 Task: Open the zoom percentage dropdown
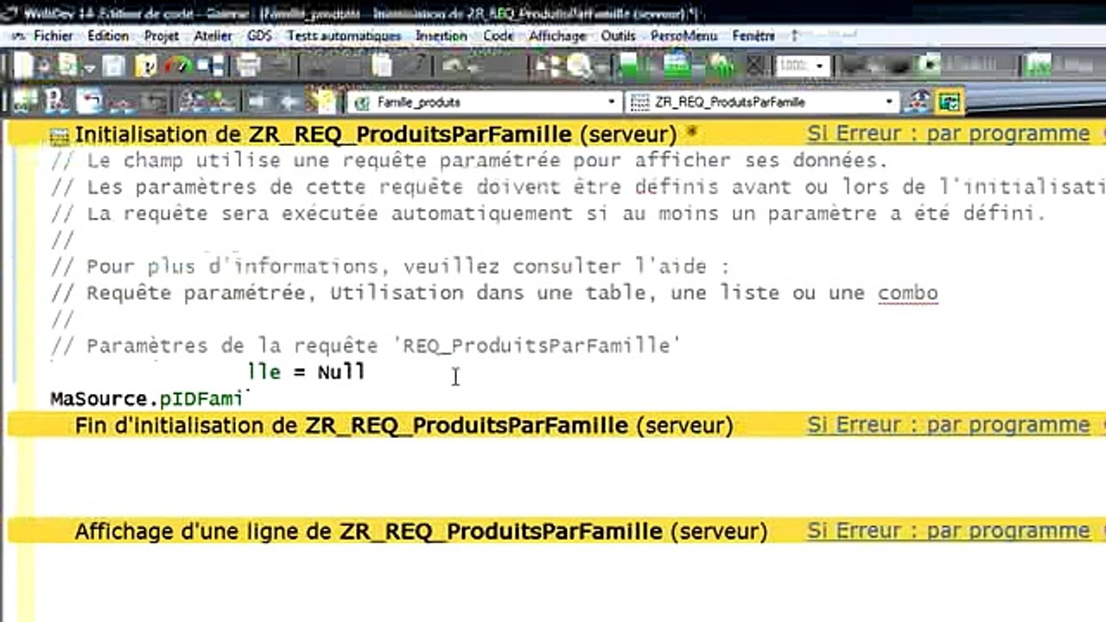[819, 67]
